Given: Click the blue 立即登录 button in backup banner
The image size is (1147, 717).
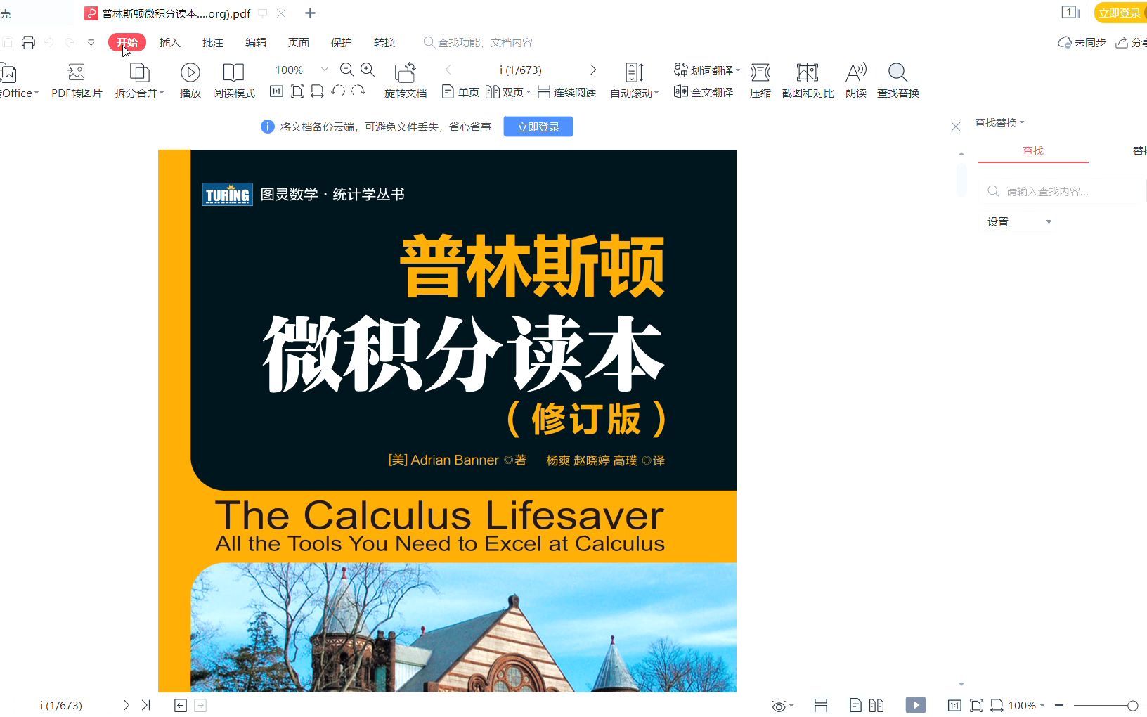Looking at the screenshot, I should pos(538,127).
